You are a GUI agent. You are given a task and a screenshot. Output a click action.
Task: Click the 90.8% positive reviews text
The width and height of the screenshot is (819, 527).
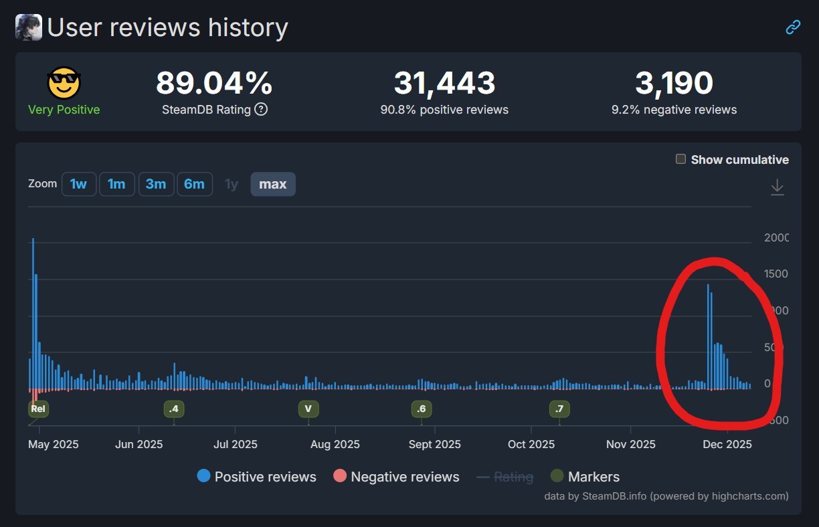(444, 110)
